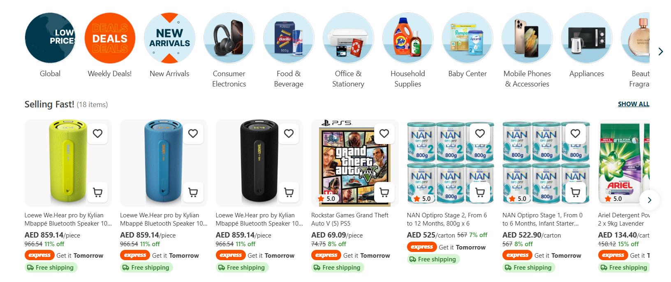
Task: Open Office & Stationery category
Action: 348,38
